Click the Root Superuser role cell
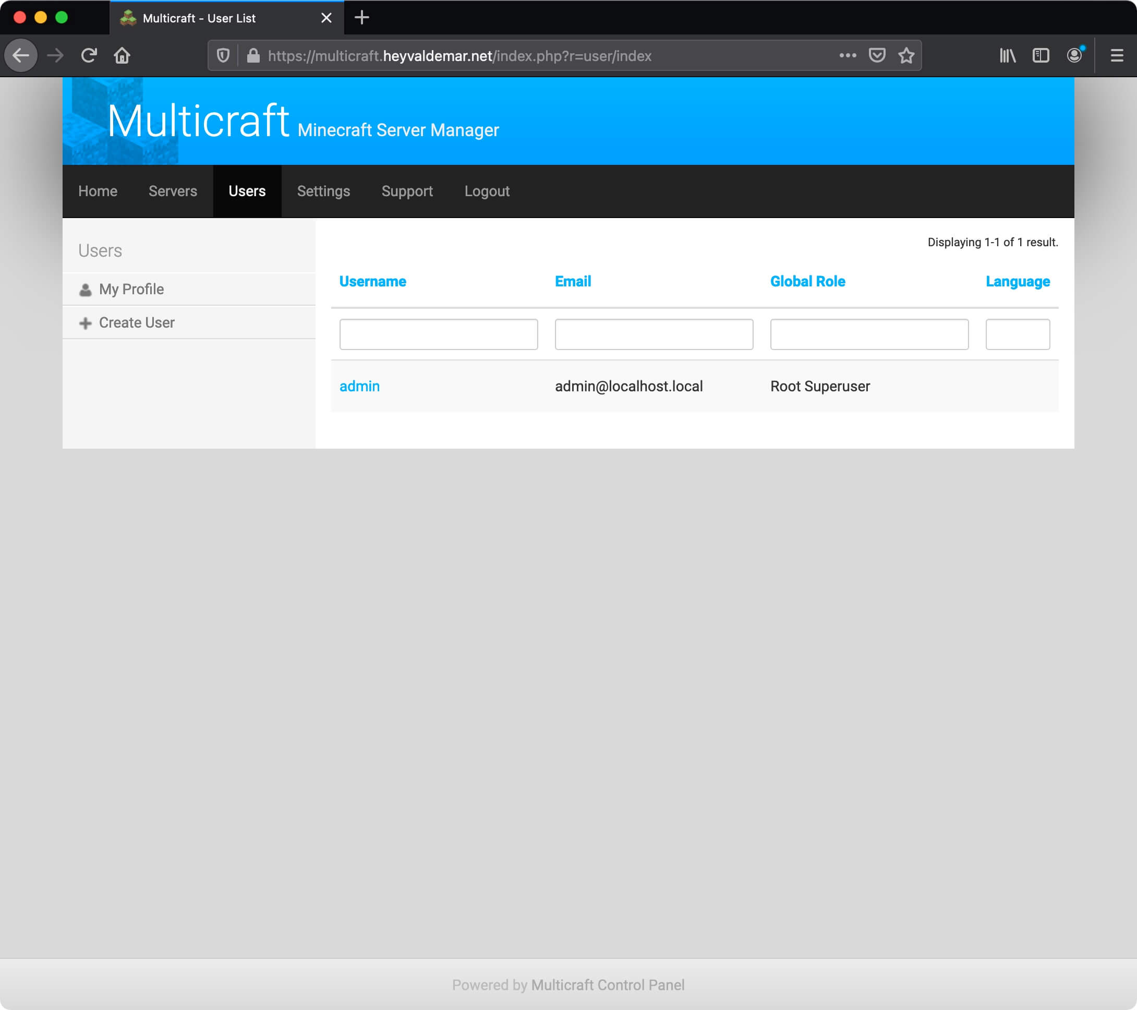 click(820, 386)
